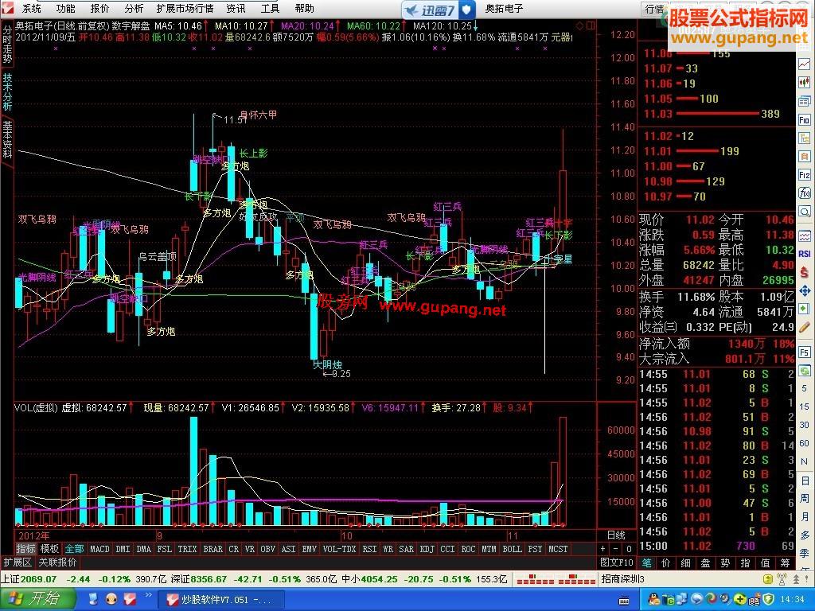Viewport: 815px width, 611px height.
Task: Open the orange face quick-launch icon
Action: [x=111, y=600]
